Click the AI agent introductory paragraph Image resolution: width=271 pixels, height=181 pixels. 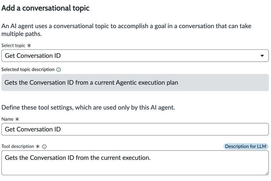126,30
